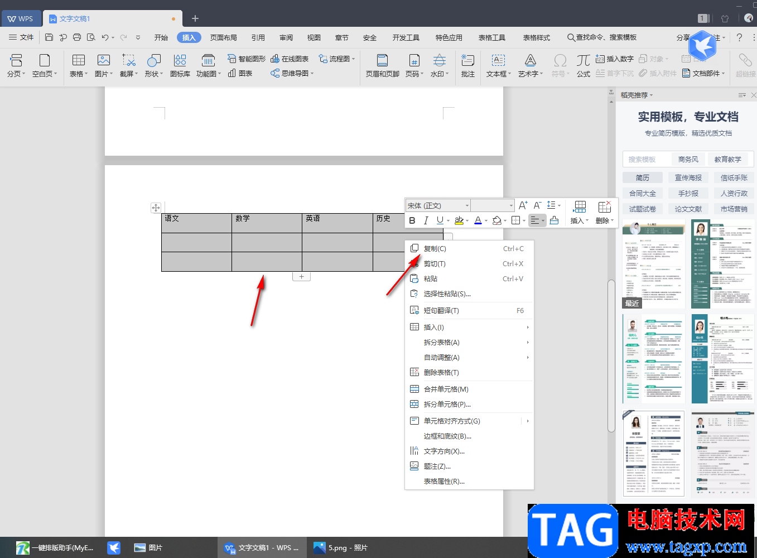The width and height of the screenshot is (757, 558).
Task: Choose 删除表格(T) from context menu
Action: (469, 373)
